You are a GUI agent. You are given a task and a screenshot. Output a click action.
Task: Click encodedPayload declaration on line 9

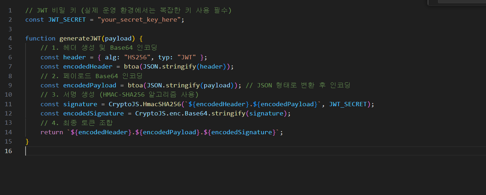point(90,85)
